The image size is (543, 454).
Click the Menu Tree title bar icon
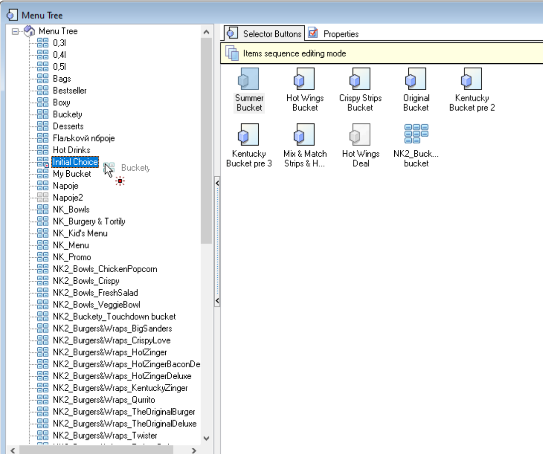pyautogui.click(x=12, y=15)
